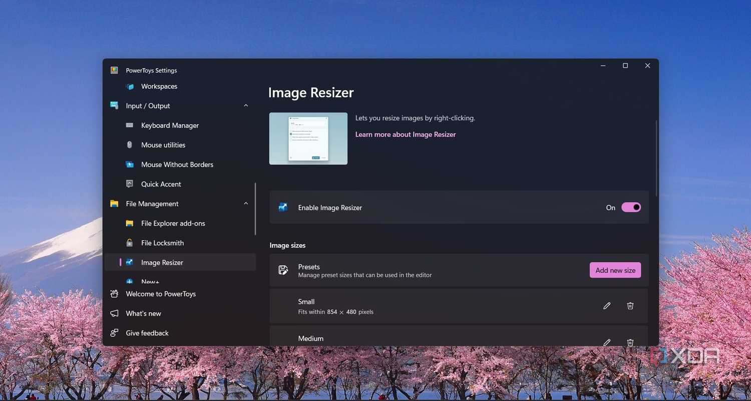Click the Welcome to PowerToys icon
The height and width of the screenshot is (401, 751).
[x=114, y=294]
